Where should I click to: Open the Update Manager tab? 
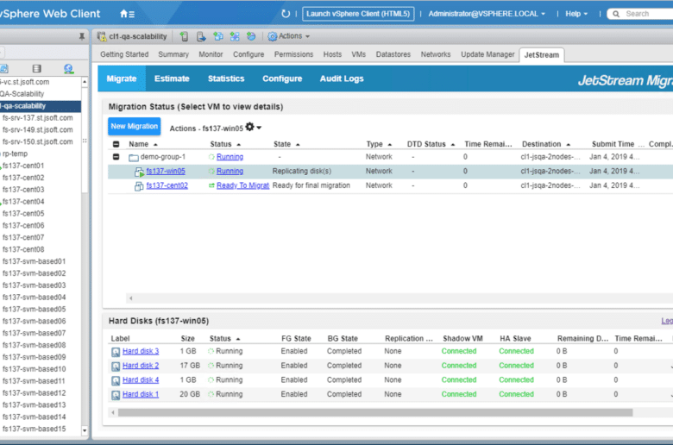coord(487,54)
